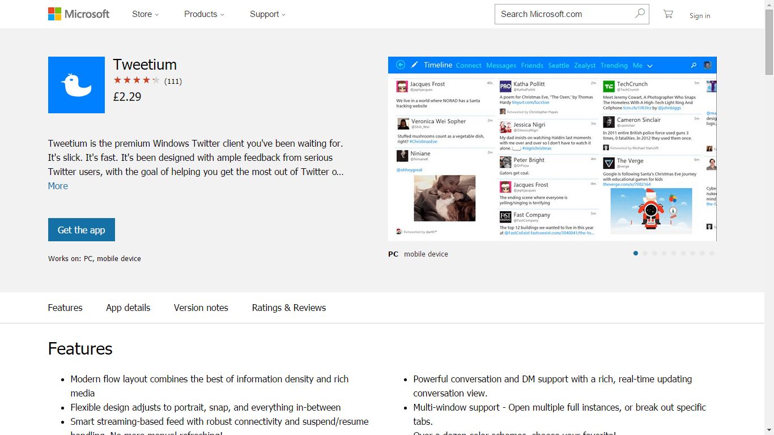Click Works on: PC, mobile device text
The width and height of the screenshot is (774, 435).
coord(95,258)
